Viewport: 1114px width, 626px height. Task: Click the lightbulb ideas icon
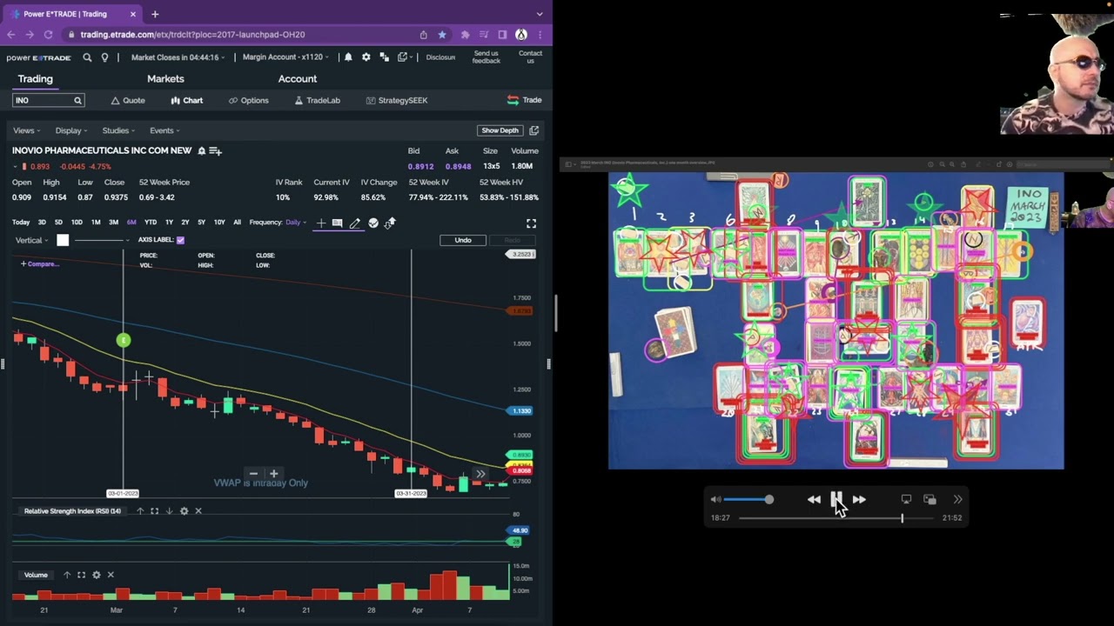pyautogui.click(x=104, y=57)
